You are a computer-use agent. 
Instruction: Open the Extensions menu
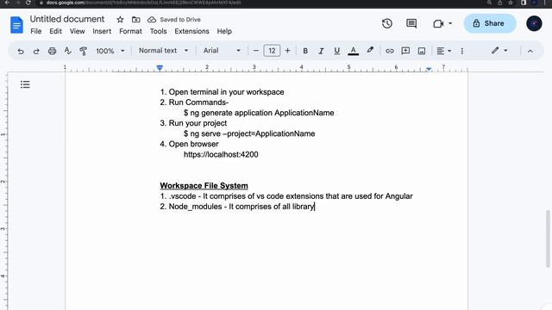click(x=191, y=31)
